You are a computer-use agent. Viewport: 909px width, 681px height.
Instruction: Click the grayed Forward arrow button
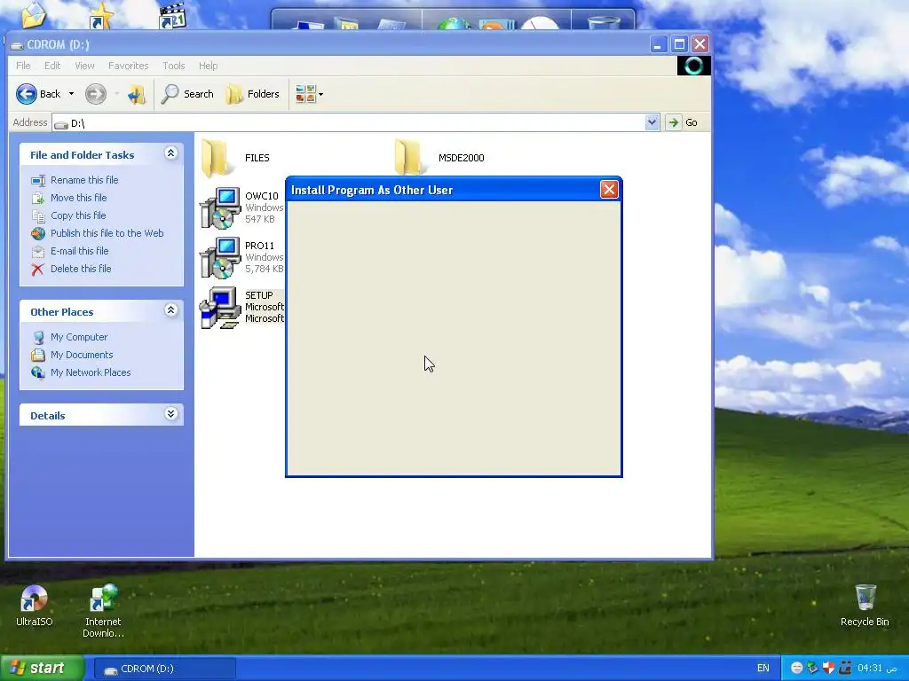(x=96, y=94)
